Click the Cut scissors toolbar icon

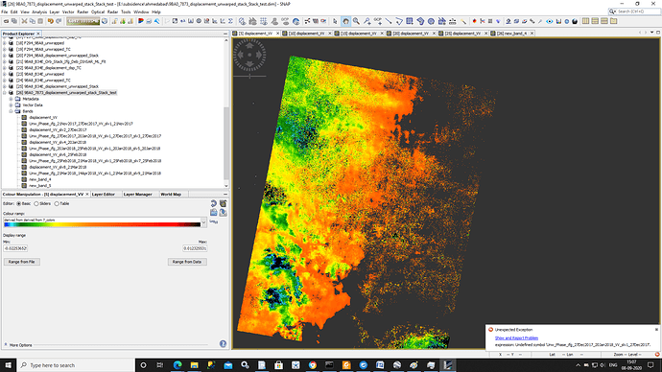coord(25,21)
